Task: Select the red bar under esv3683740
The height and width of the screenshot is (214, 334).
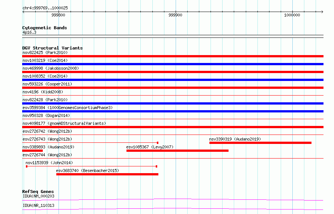Action: click(107, 174)
